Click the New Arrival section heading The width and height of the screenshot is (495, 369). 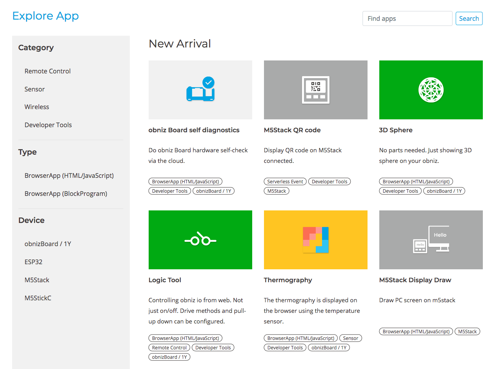coord(180,44)
